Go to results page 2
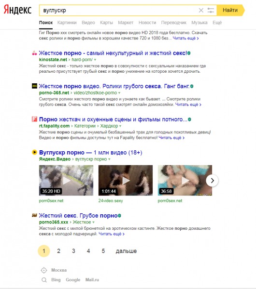256x289 pixels. 58,251
